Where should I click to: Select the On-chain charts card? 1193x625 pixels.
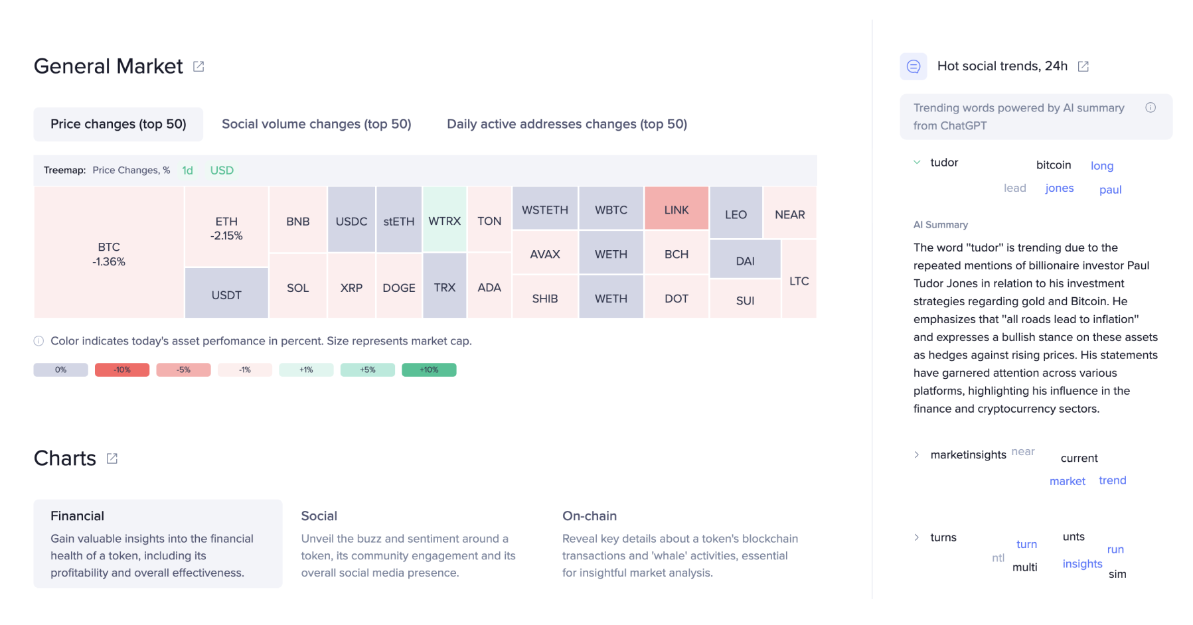click(680, 543)
